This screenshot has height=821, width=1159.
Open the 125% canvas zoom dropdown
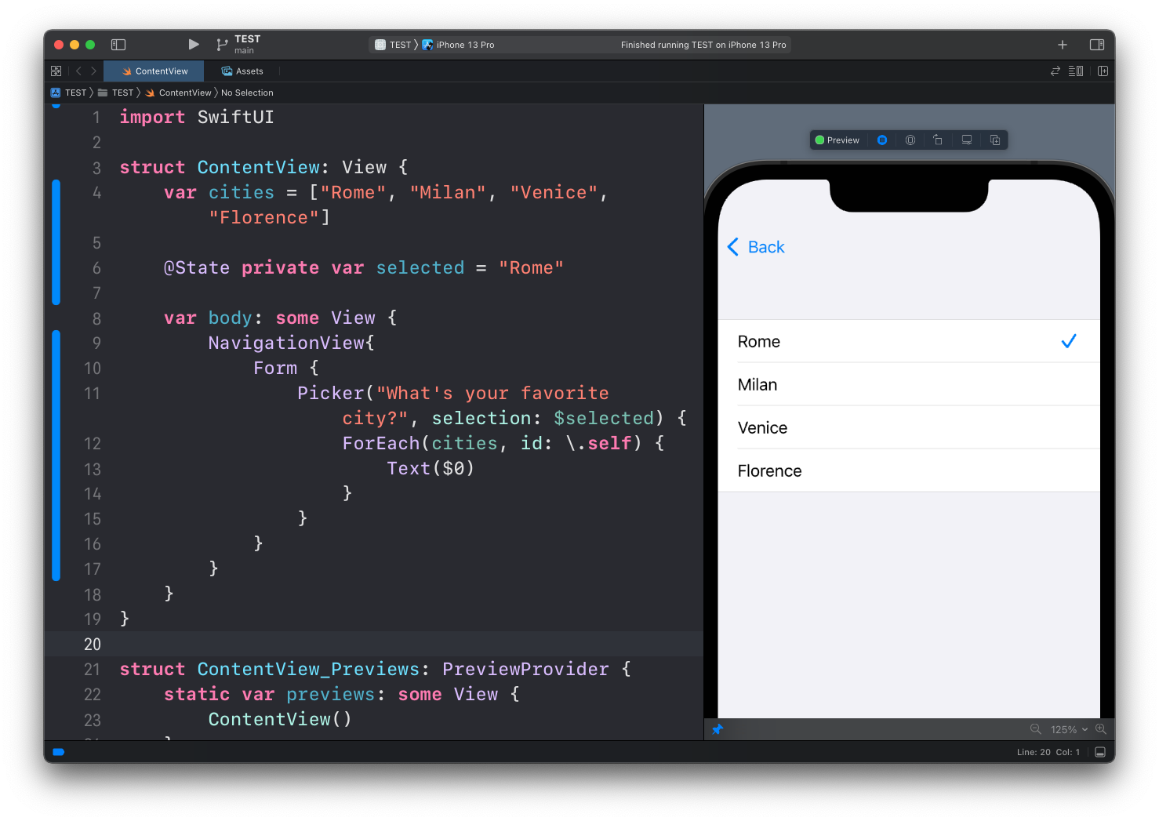[1069, 729]
